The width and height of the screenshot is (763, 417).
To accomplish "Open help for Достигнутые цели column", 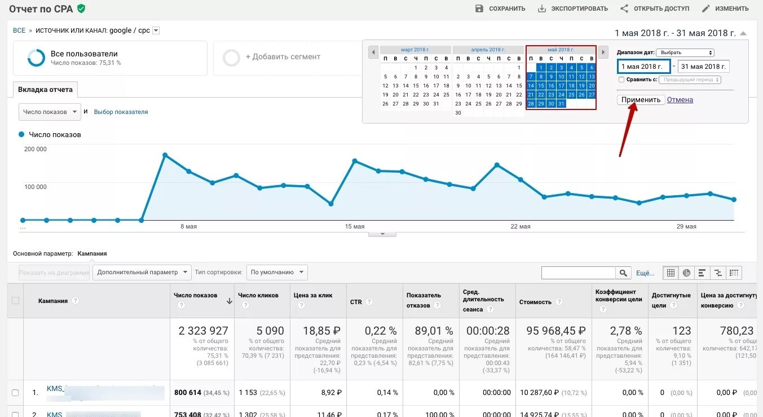I will (673, 305).
